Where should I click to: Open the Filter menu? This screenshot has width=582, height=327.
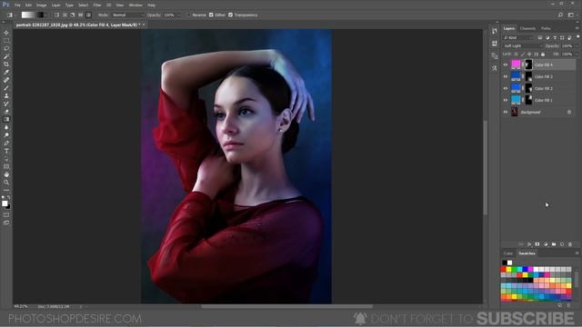[97, 5]
